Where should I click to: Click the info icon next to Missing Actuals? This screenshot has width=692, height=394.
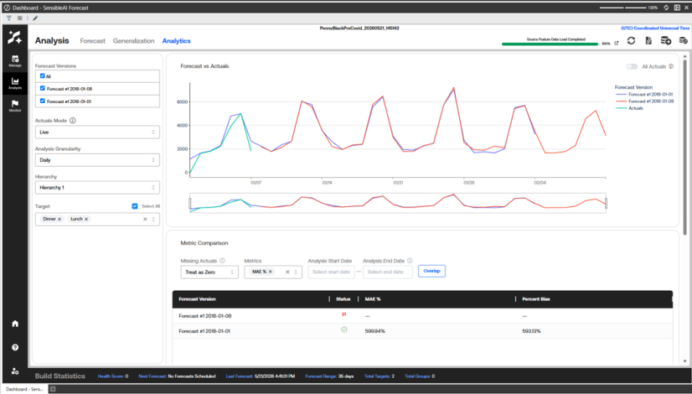(223, 261)
